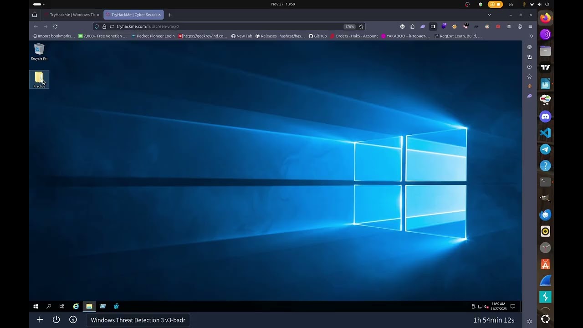
Task: Open the Import bookmarks... bookmark
Action: pyautogui.click(x=54, y=36)
